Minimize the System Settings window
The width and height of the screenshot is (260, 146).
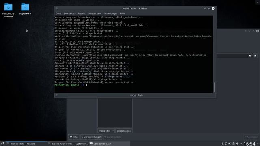click(x=249, y=31)
